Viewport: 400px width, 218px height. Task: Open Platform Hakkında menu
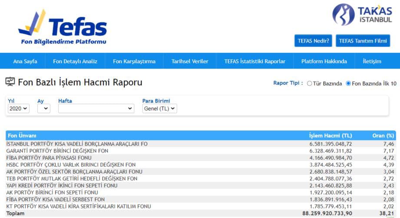(324, 61)
